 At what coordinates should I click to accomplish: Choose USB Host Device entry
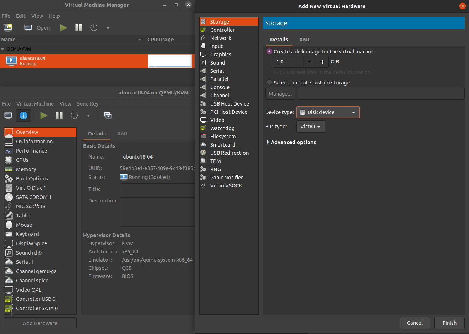coord(229,104)
